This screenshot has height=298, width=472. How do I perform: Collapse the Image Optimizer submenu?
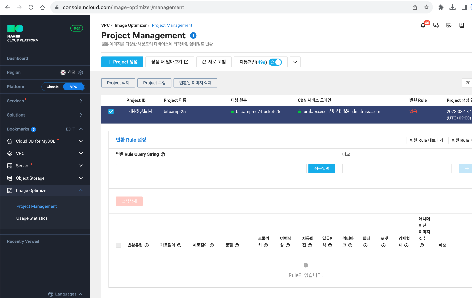81,190
